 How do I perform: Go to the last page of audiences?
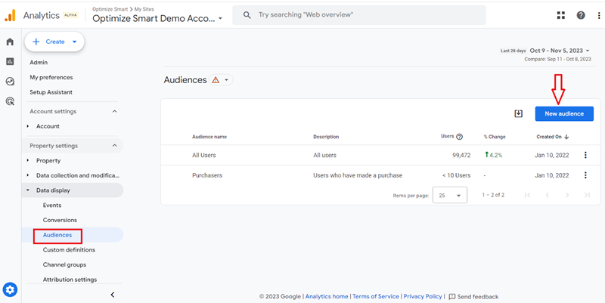(587, 195)
